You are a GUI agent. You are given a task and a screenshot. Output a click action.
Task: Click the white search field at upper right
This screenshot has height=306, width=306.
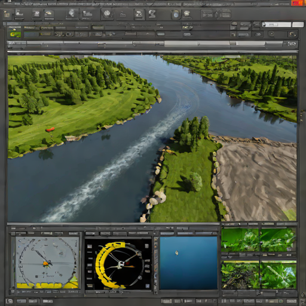point(277,25)
